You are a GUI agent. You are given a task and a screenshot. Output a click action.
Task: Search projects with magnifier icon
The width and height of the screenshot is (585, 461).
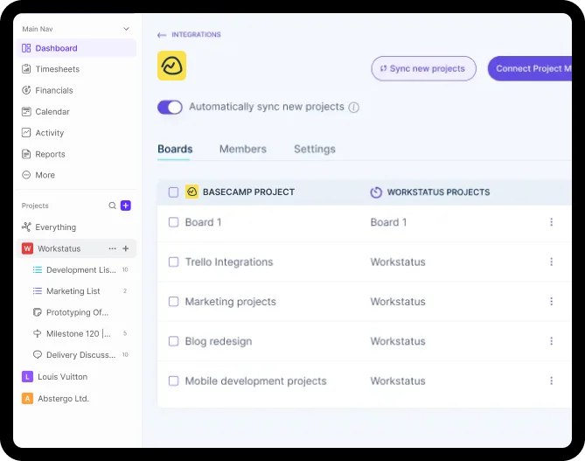[x=112, y=206]
